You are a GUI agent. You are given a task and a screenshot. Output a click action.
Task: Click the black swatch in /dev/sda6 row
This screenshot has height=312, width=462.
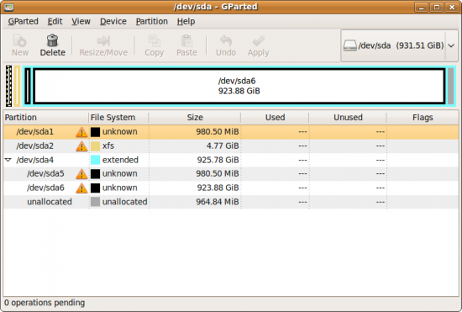(x=95, y=188)
